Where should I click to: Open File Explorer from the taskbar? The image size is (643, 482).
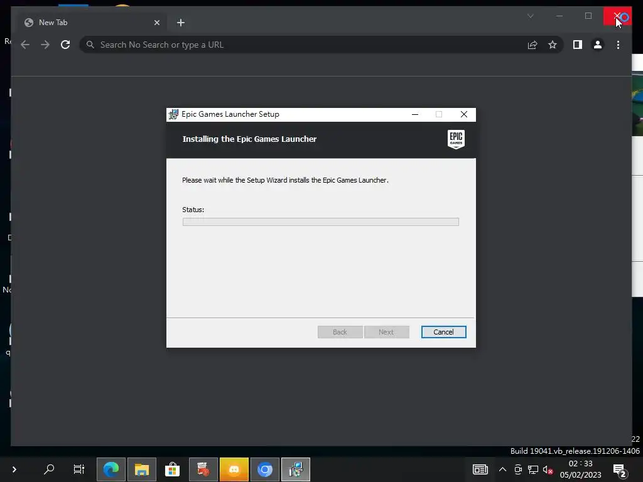142,469
